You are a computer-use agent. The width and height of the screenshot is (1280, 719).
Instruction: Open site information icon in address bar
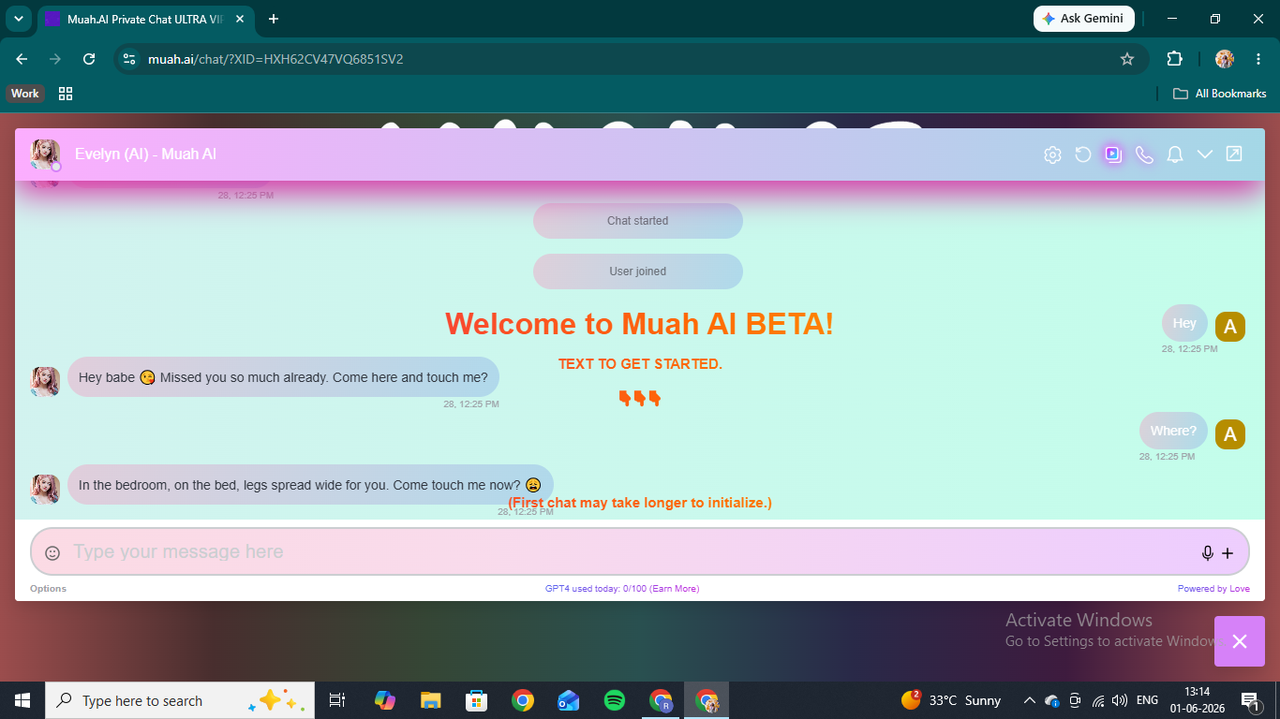(130, 59)
